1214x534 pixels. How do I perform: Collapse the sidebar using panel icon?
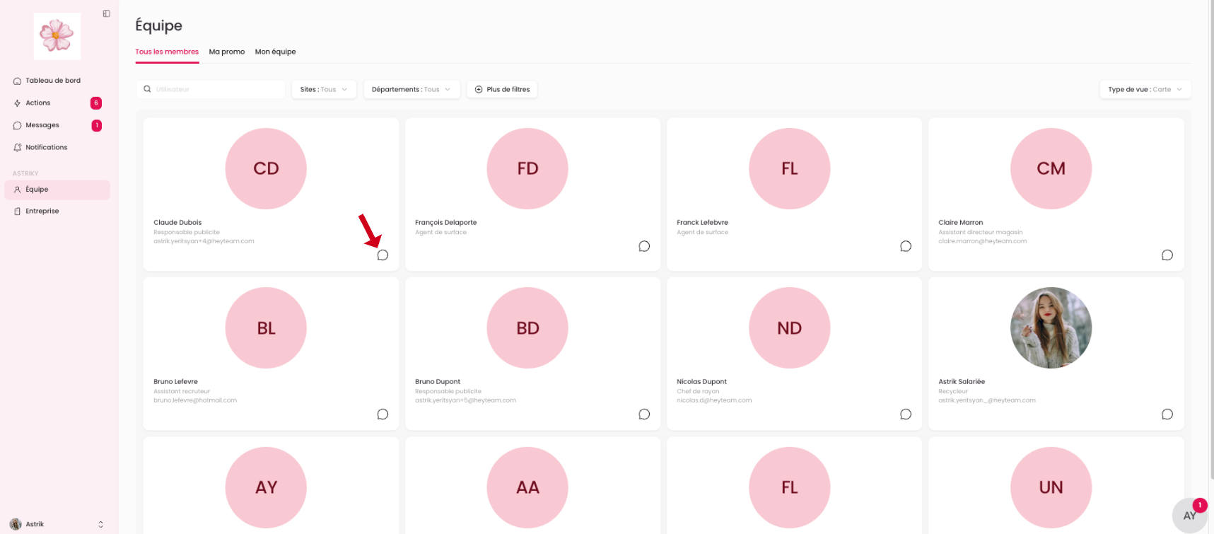coord(107,13)
